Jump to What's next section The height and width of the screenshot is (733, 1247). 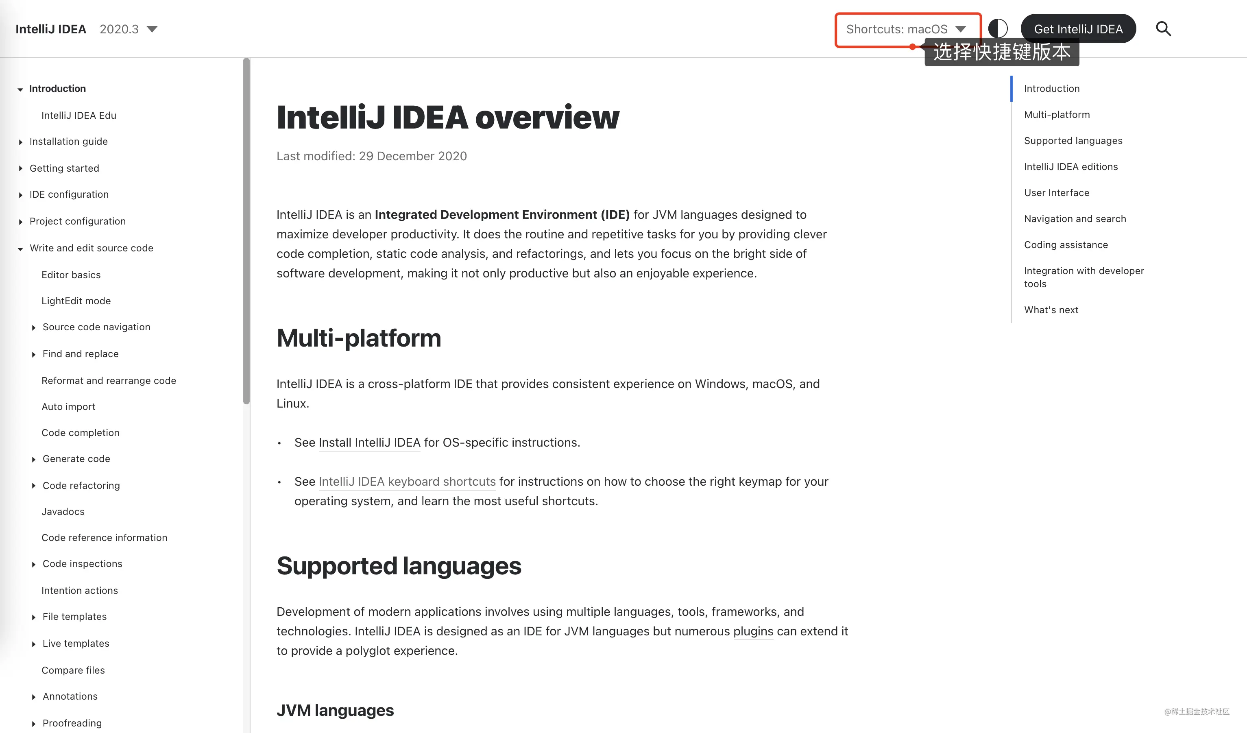pos(1051,310)
